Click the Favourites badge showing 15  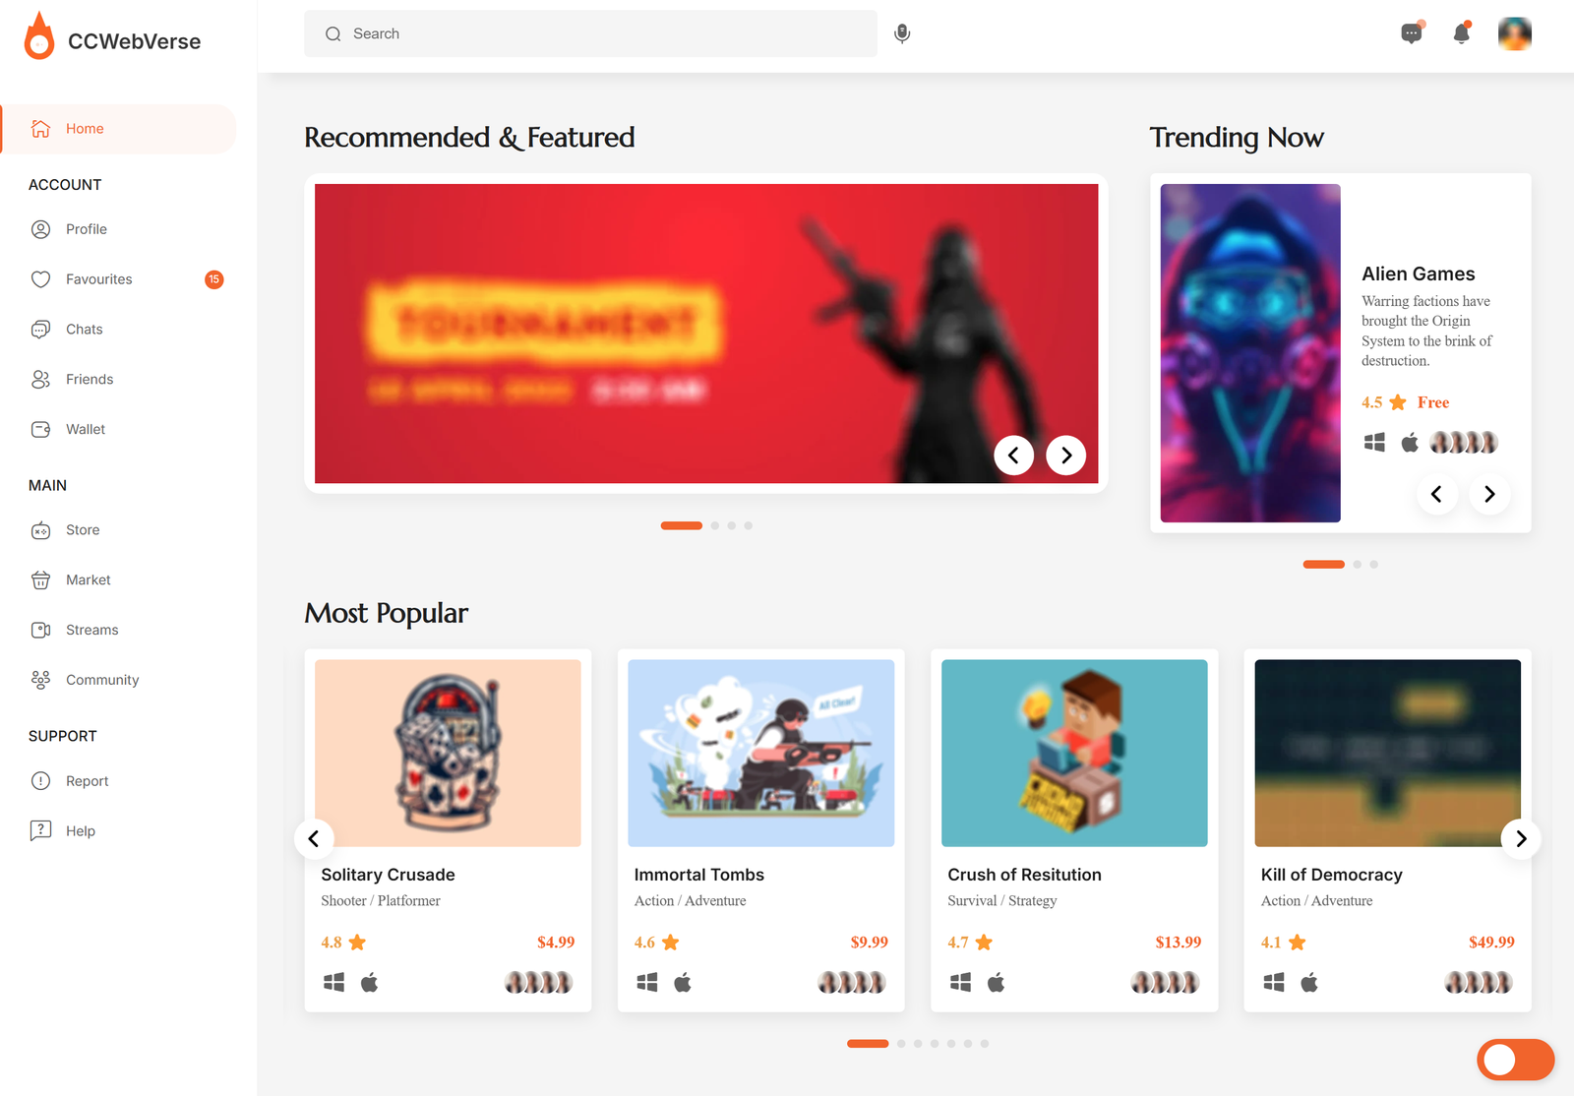tap(214, 279)
